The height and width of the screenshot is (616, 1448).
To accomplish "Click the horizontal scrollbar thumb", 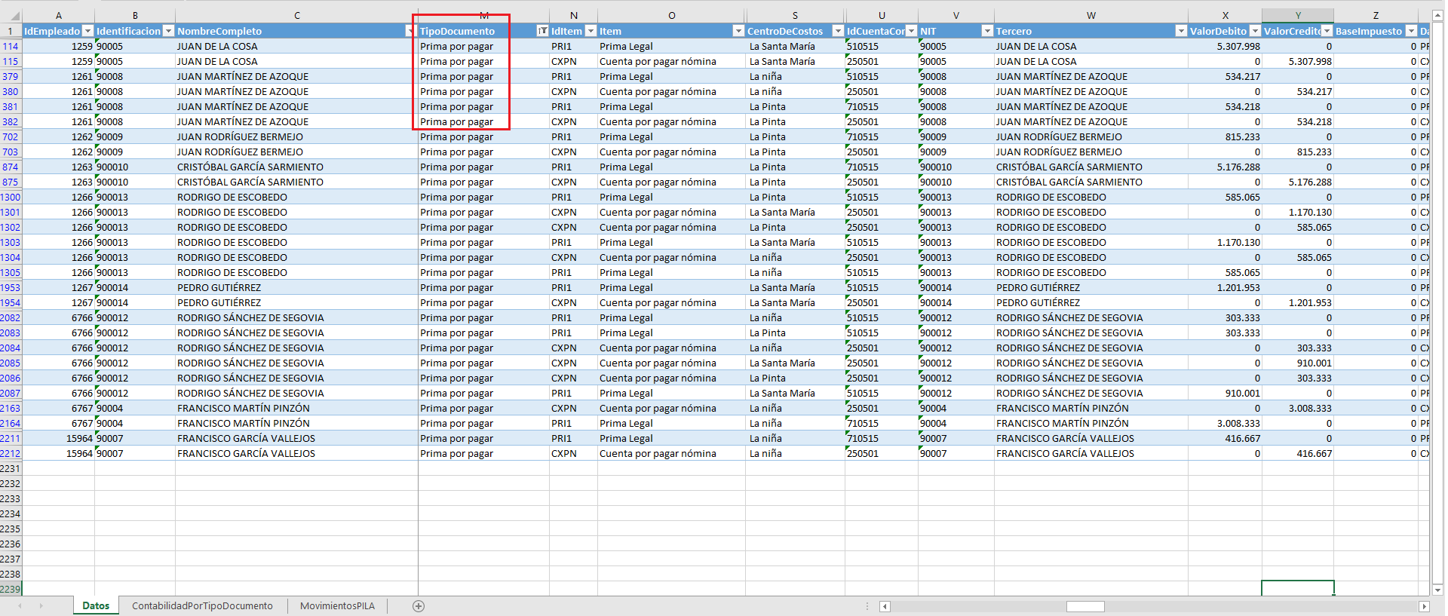I will [x=1085, y=606].
